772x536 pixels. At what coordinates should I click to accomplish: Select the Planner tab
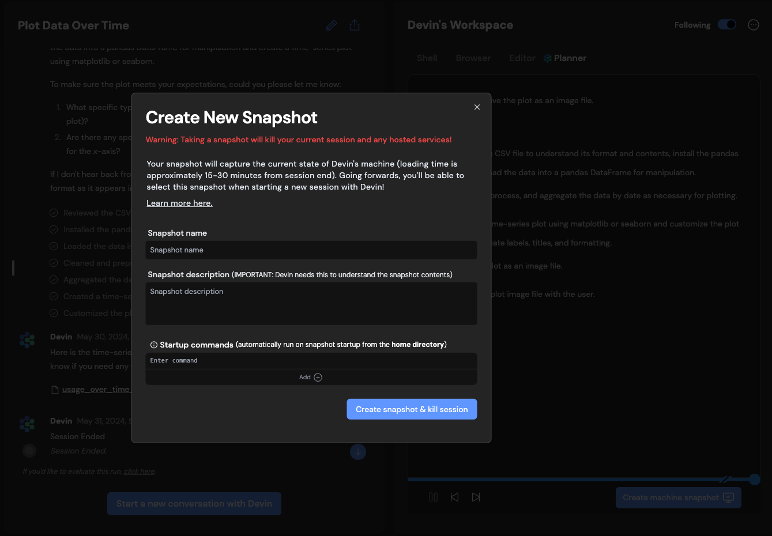(x=565, y=58)
